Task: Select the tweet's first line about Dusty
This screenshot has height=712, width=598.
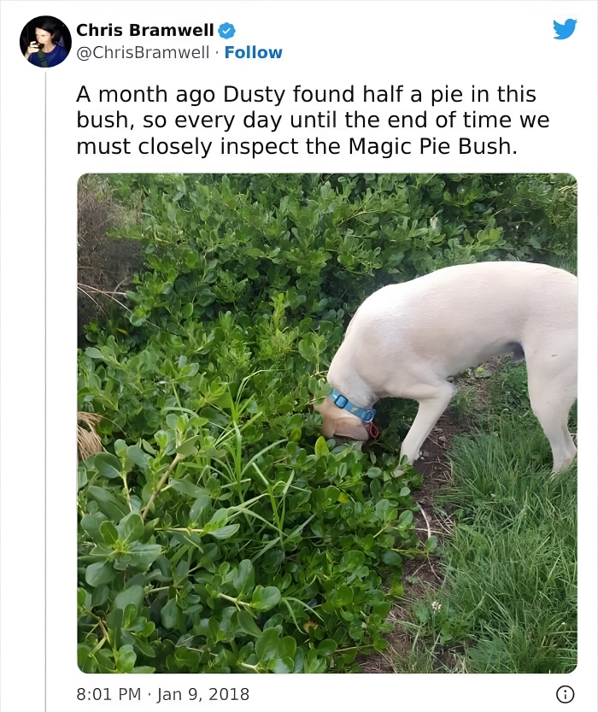Action: 306,94
